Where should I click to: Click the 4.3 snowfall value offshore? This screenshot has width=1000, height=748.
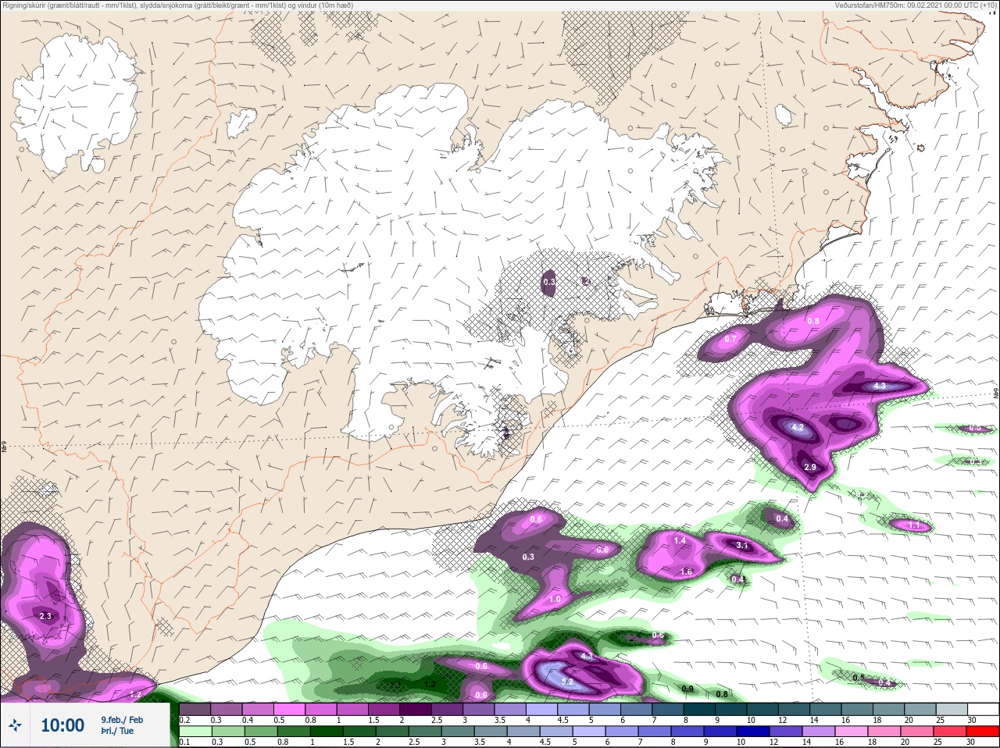[x=879, y=386]
